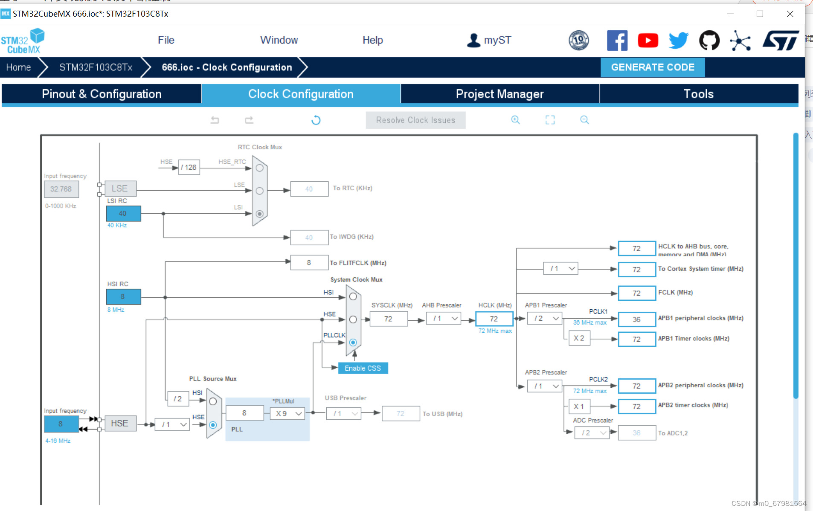Click the LSI RC 40 KHz block
Viewport: 813px width, 511px height.
(x=123, y=213)
